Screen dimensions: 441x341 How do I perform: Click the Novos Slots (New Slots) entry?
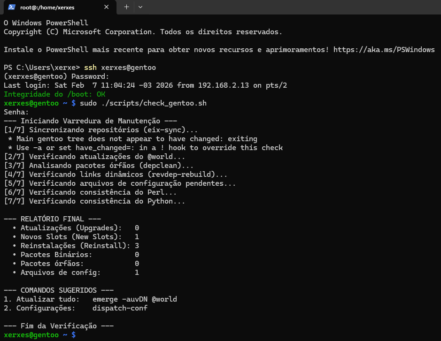coord(71,237)
